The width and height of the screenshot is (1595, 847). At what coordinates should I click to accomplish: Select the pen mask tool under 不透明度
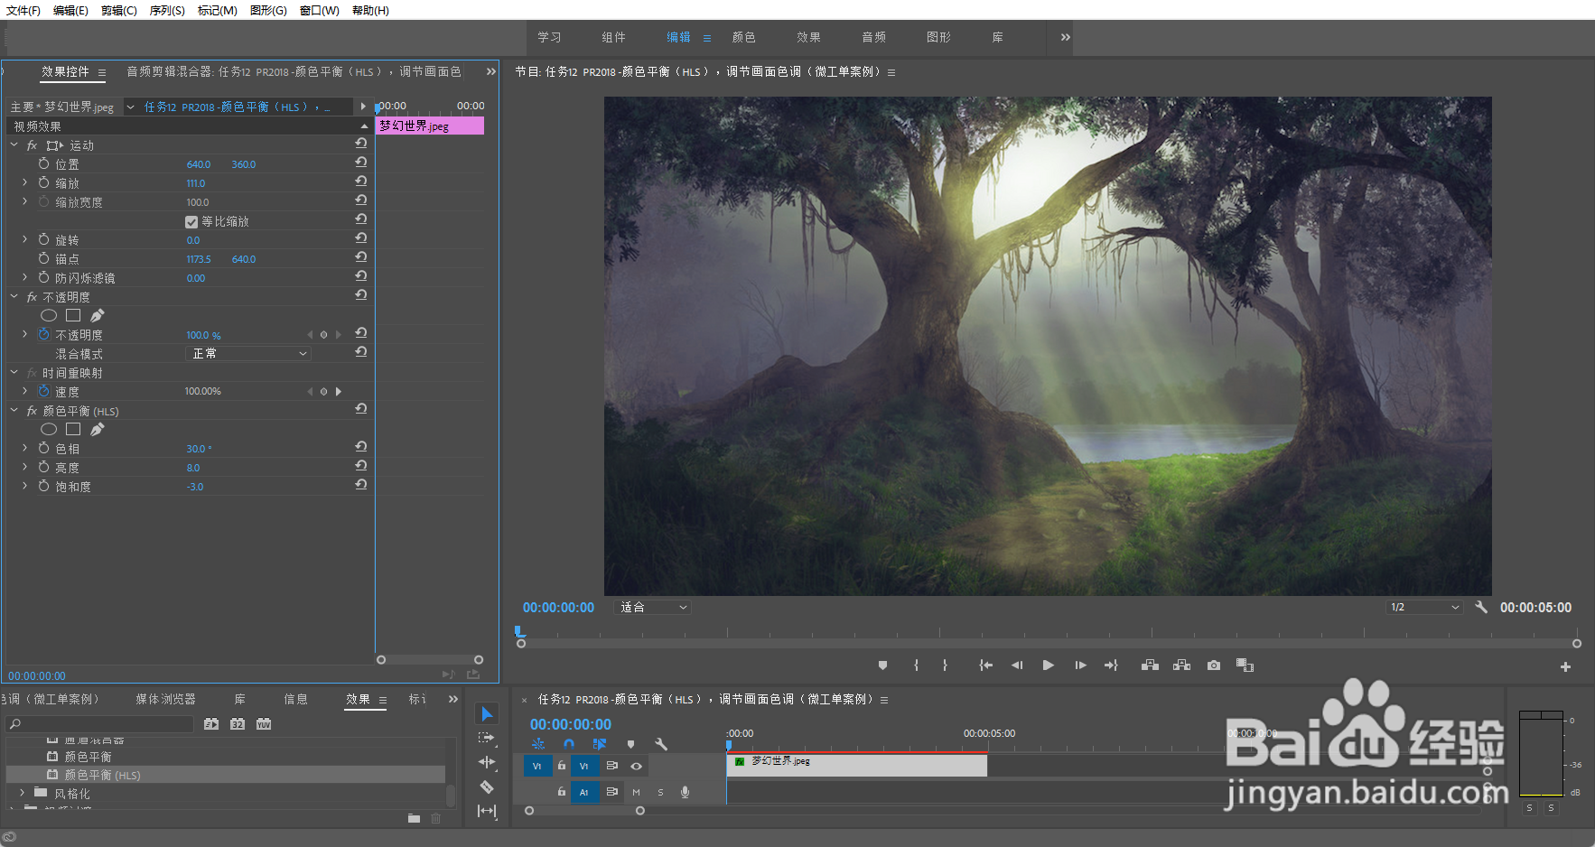(x=98, y=315)
